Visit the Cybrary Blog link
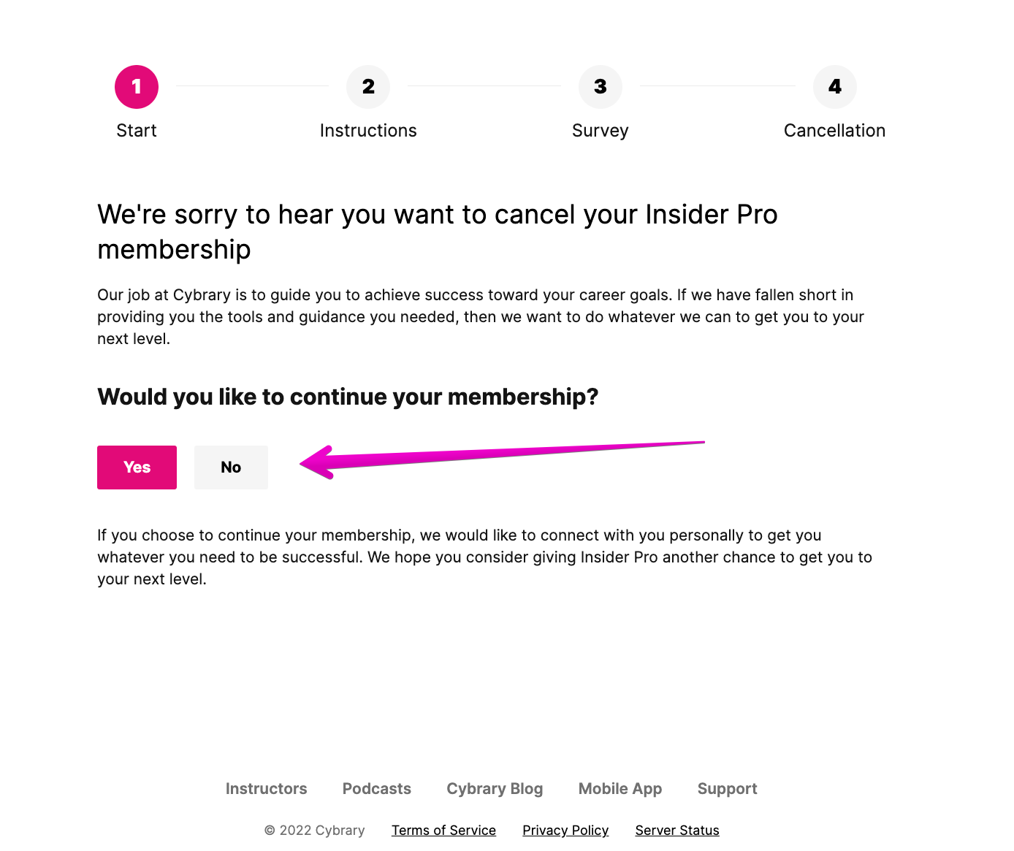Image resolution: width=1014 pixels, height=851 pixels. tap(495, 789)
